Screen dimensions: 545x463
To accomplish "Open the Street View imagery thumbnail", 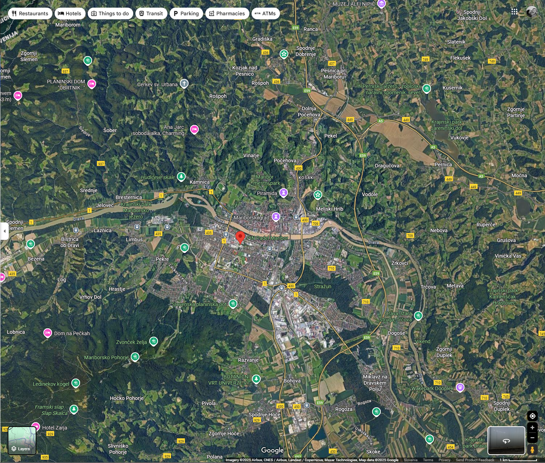I will (506, 440).
